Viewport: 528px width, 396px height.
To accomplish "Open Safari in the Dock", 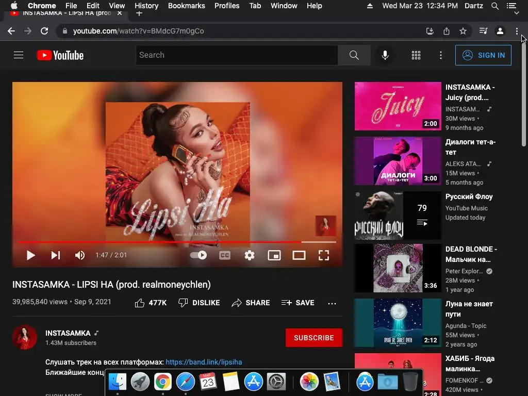I will [186, 382].
